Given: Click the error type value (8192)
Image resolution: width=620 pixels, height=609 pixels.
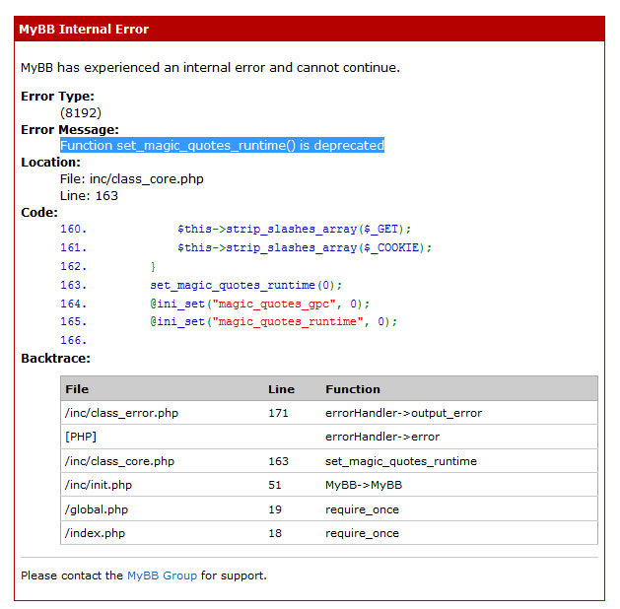Looking at the screenshot, I should 81,113.
